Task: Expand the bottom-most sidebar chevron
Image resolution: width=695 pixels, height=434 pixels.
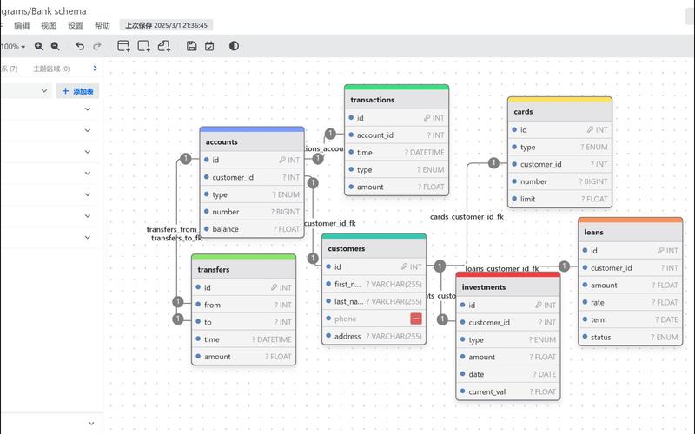Action: (91, 423)
